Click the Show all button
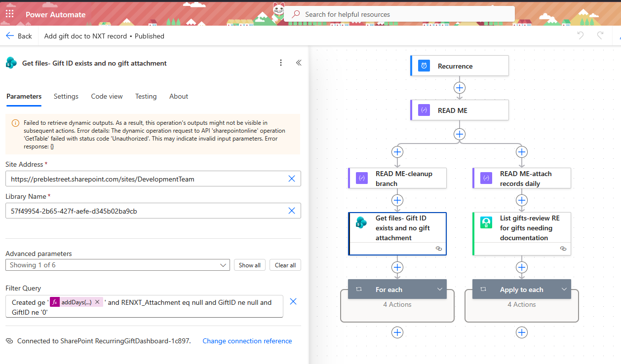Screen dimensions: 621x364 click(250, 265)
